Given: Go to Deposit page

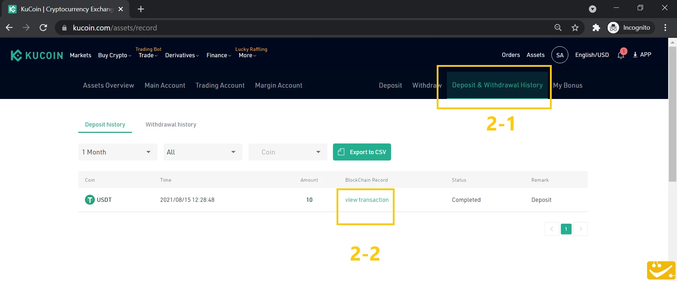Looking at the screenshot, I should [x=390, y=85].
